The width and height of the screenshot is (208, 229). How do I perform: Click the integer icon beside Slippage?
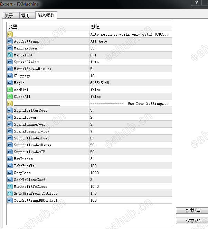click(10, 76)
